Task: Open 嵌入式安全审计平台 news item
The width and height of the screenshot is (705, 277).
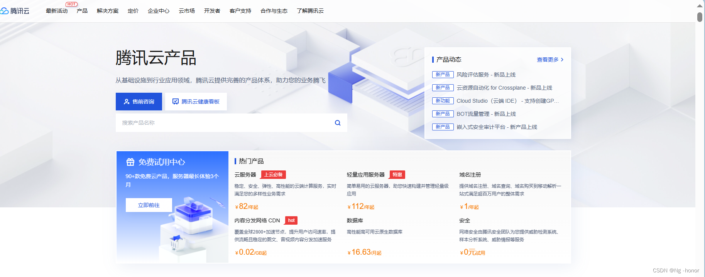Action: 497,127
